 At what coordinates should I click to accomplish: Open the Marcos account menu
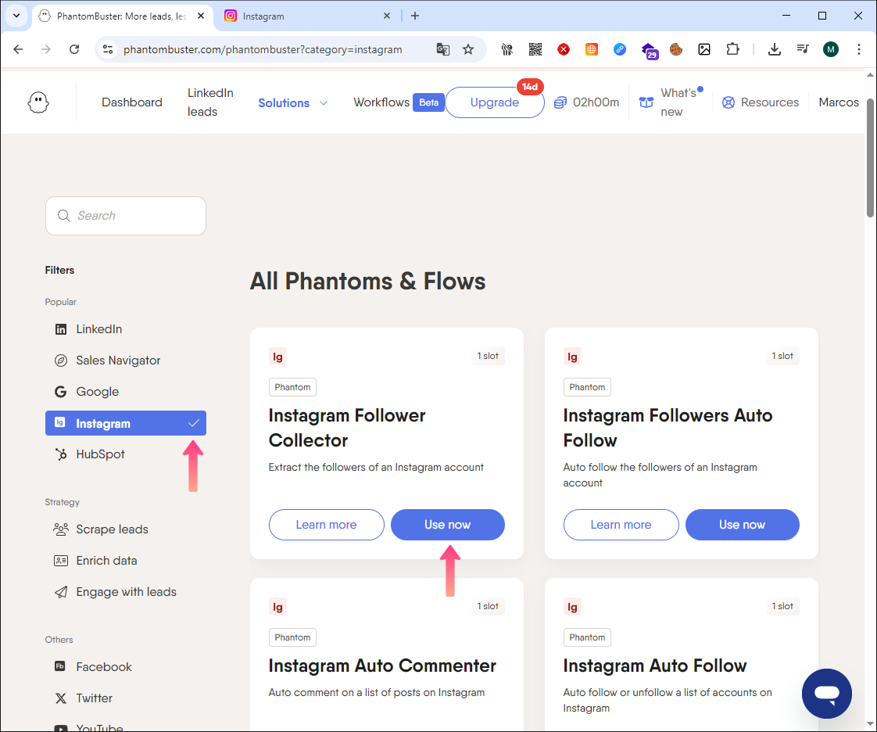839,102
